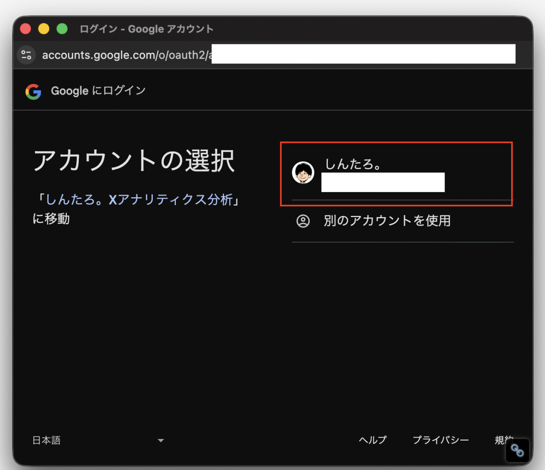
Task: Click the person icon for another account
Action: tap(303, 221)
